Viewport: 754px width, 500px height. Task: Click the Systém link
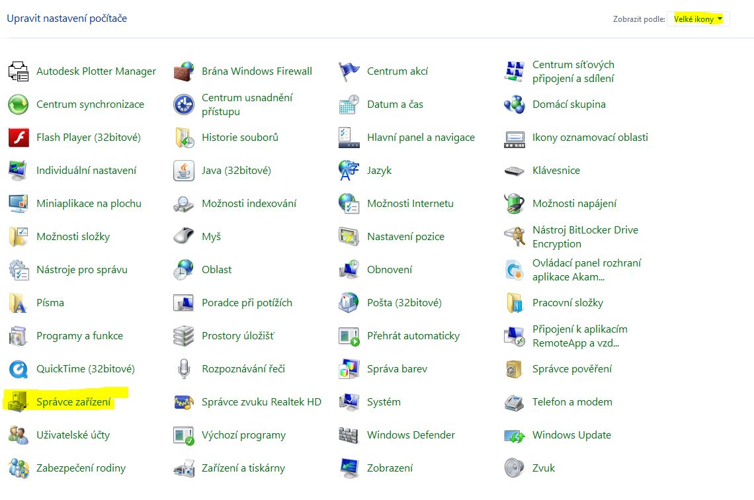click(384, 402)
